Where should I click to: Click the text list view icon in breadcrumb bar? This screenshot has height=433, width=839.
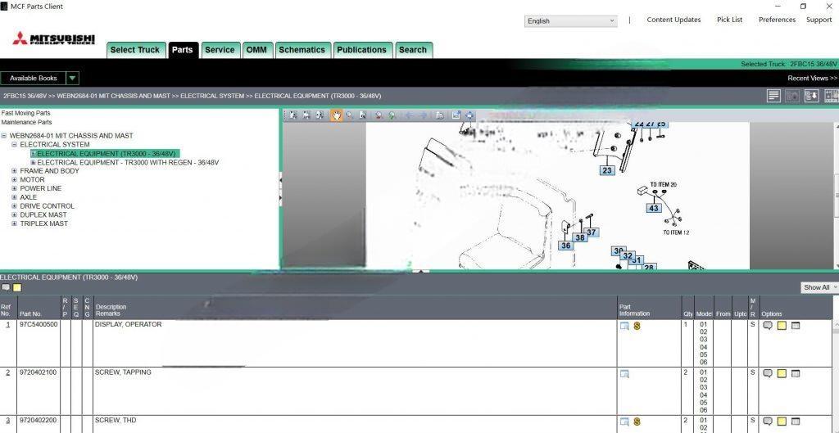773,96
